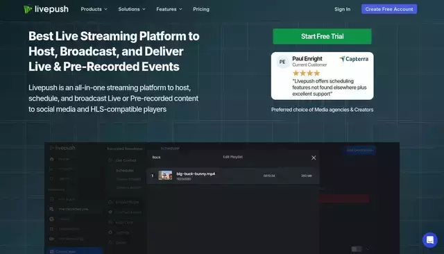Open the Pricing page

click(201, 9)
